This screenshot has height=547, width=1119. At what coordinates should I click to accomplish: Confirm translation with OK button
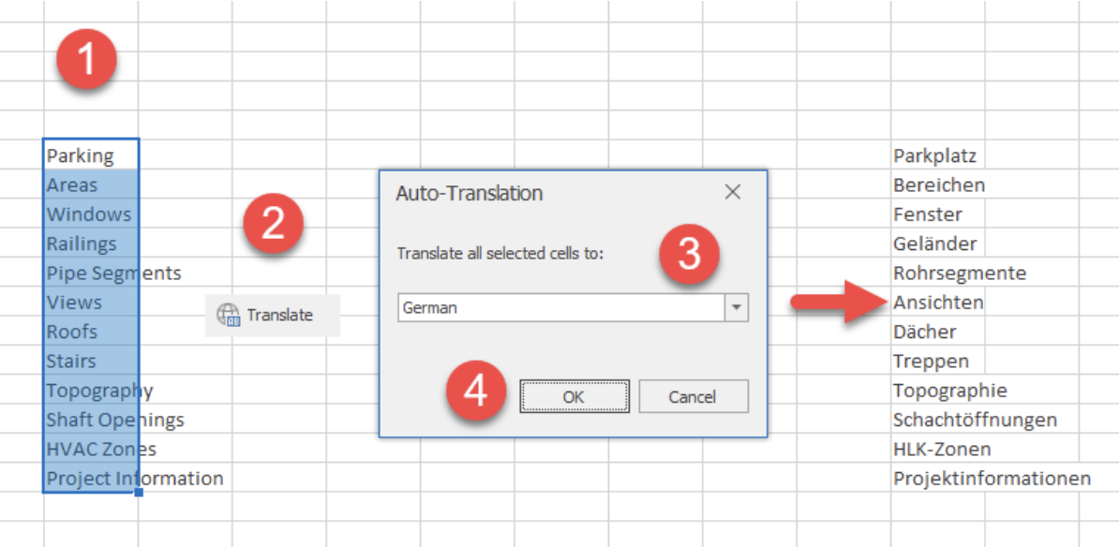574,396
